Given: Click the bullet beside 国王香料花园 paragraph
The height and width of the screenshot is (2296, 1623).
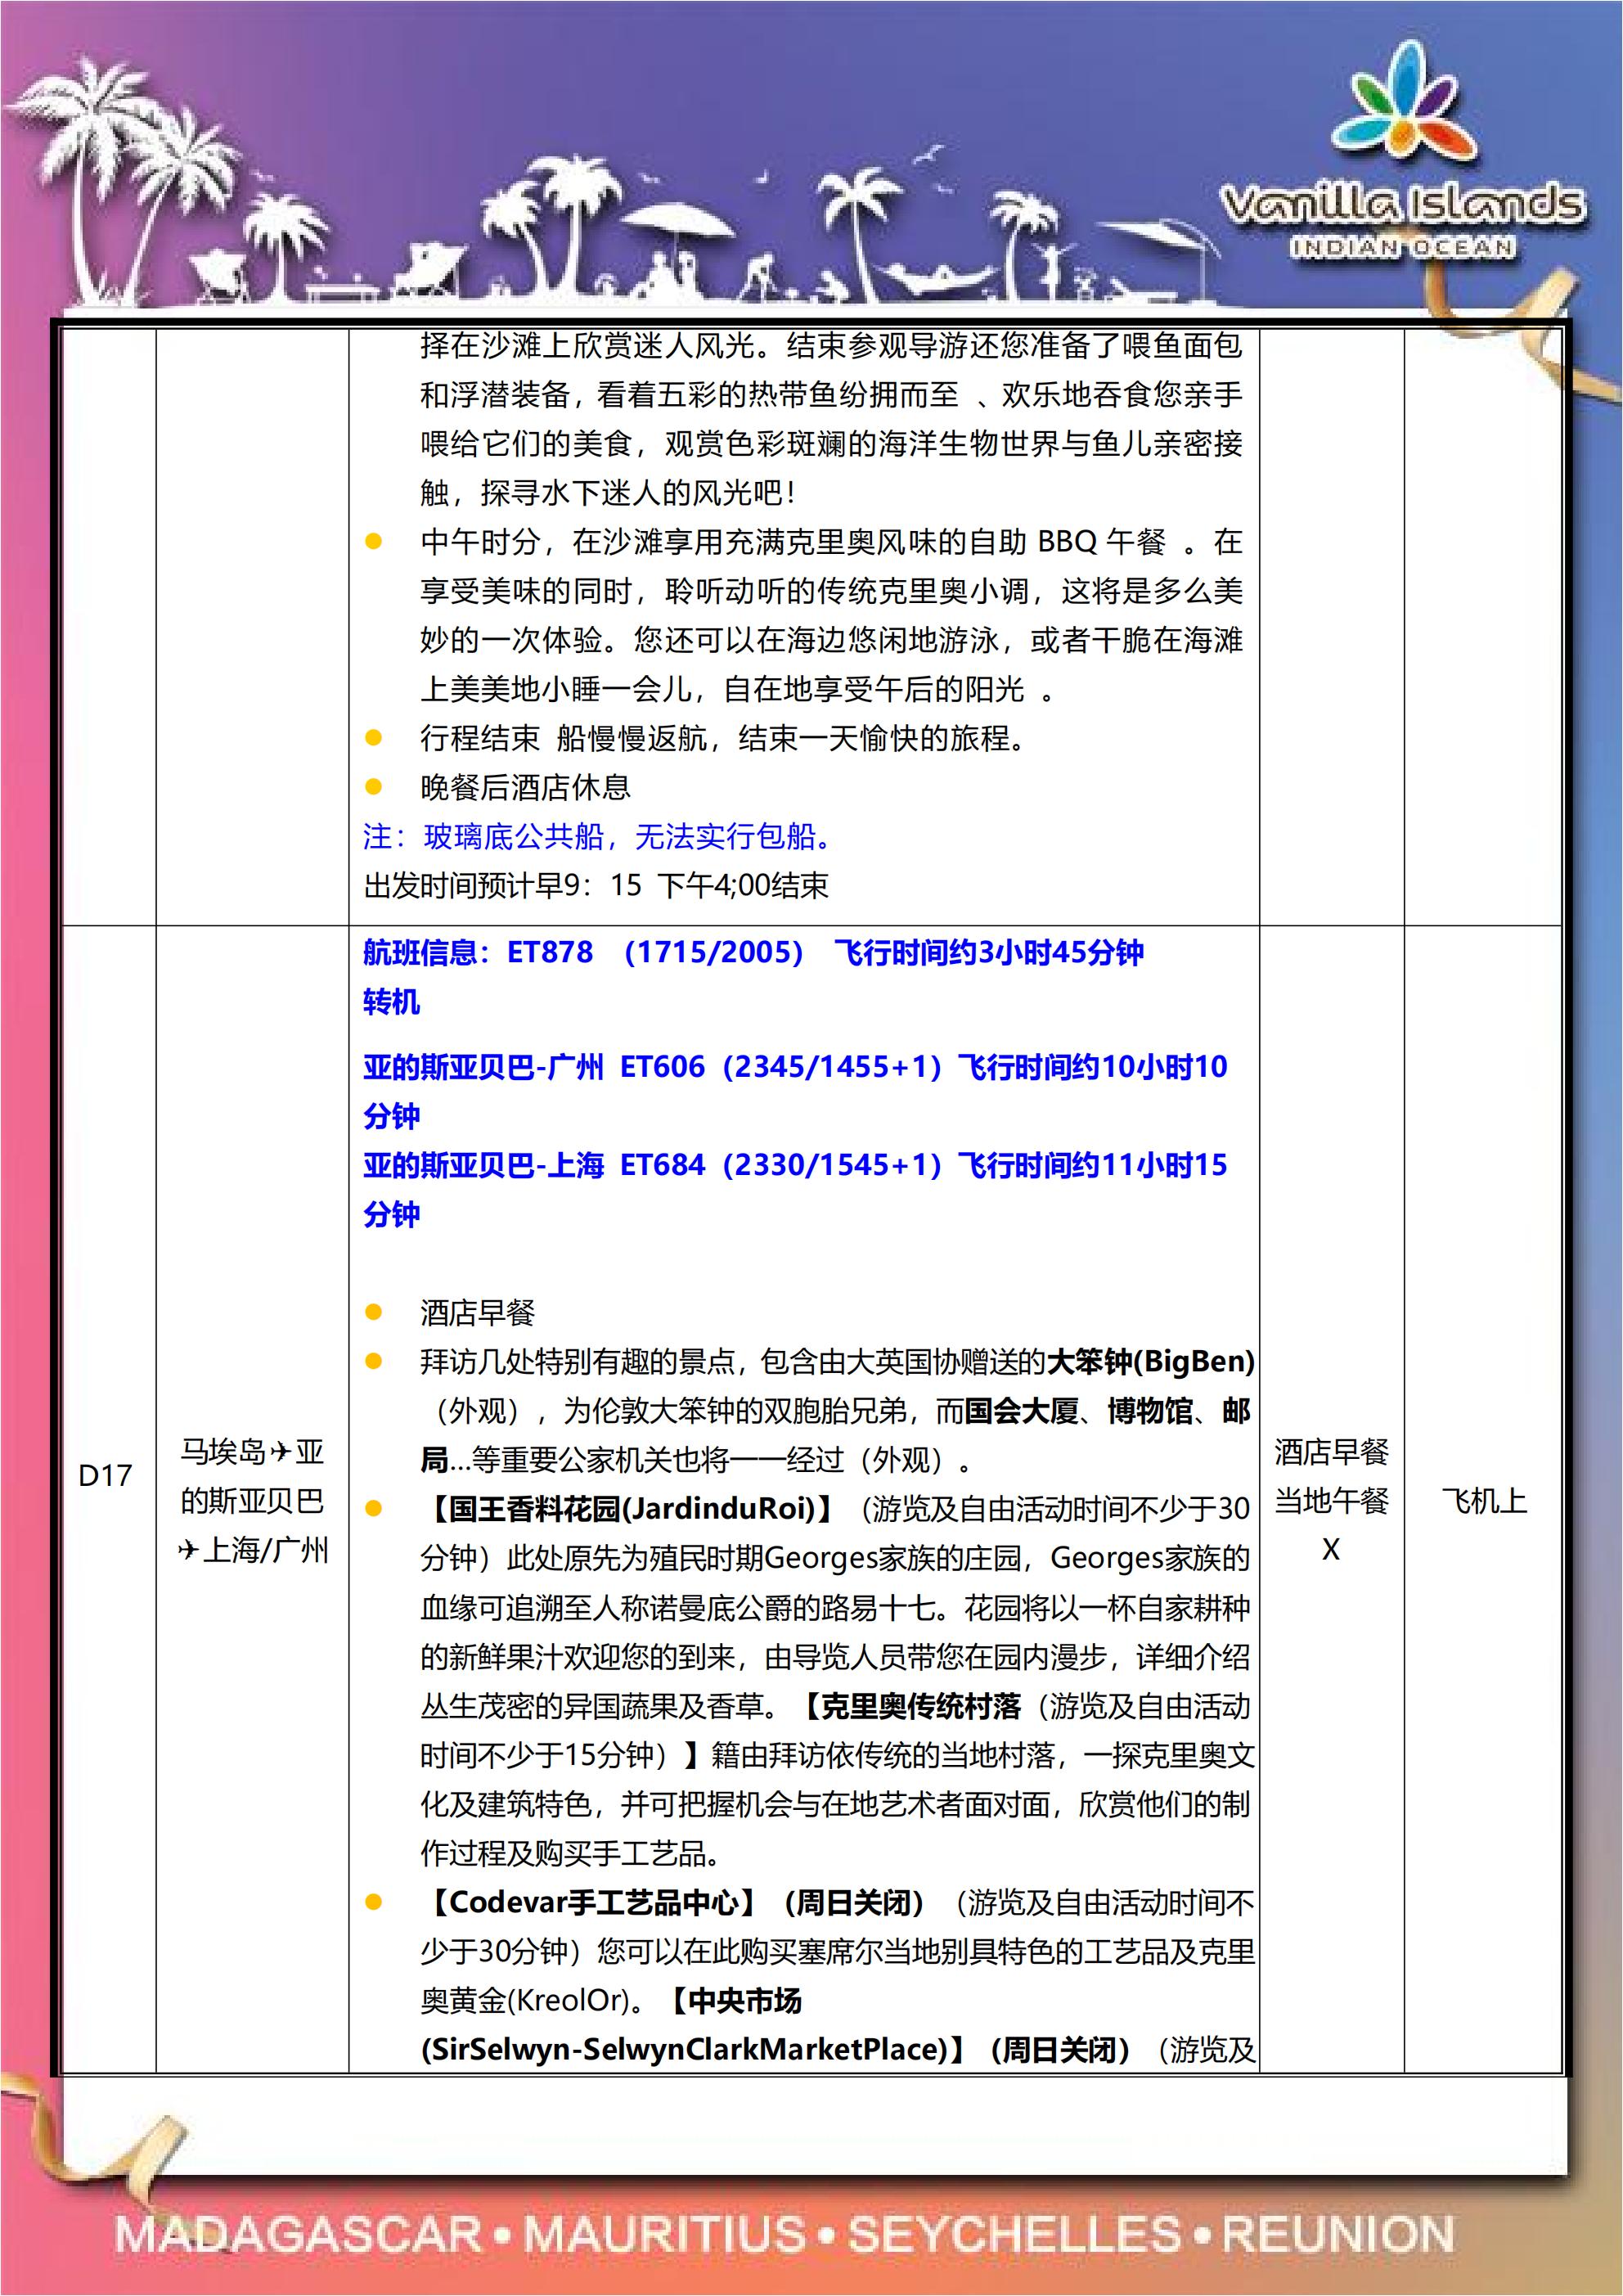Looking at the screenshot, I should pyautogui.click(x=374, y=1509).
